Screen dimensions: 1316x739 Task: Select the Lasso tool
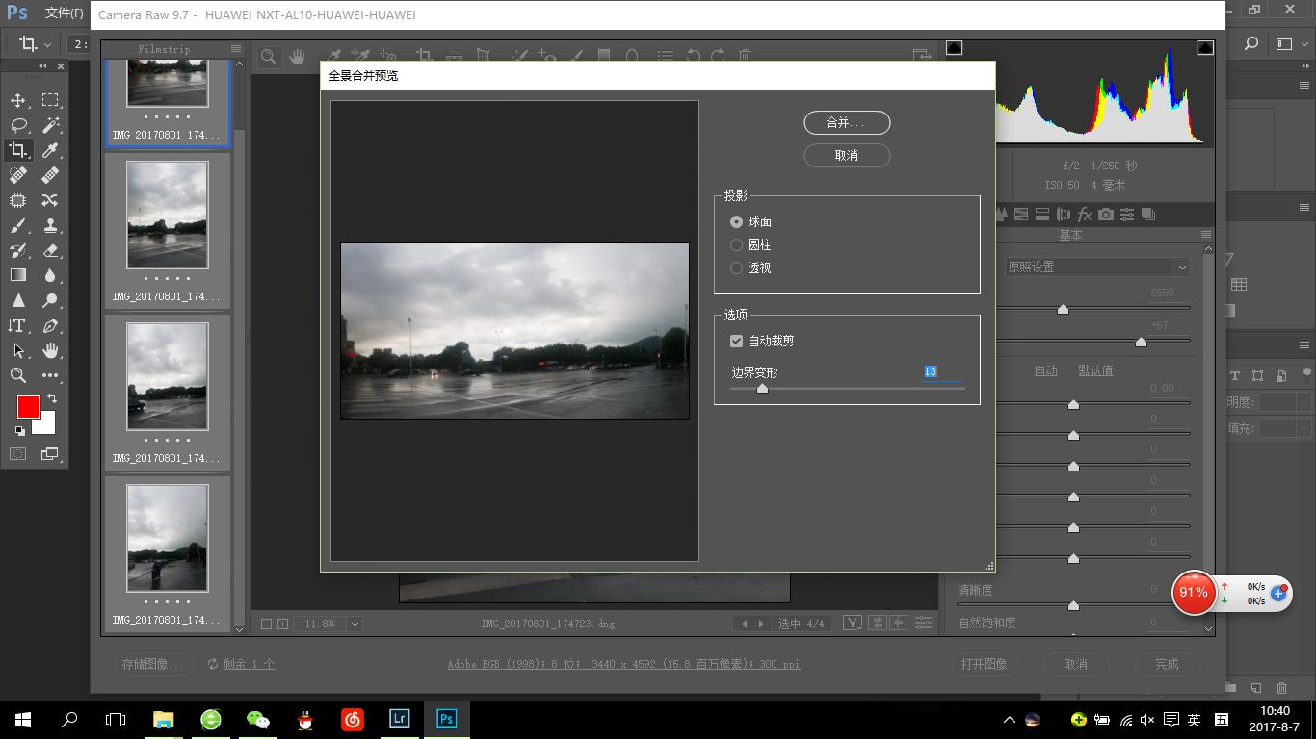(x=18, y=125)
